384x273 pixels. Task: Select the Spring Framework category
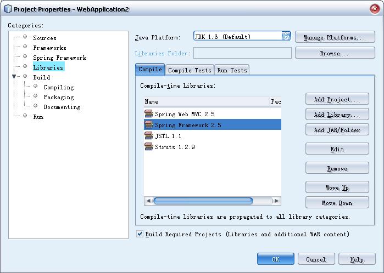pos(60,58)
